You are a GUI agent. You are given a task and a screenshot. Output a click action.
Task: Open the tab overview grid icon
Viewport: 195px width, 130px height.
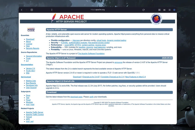(159, 10)
